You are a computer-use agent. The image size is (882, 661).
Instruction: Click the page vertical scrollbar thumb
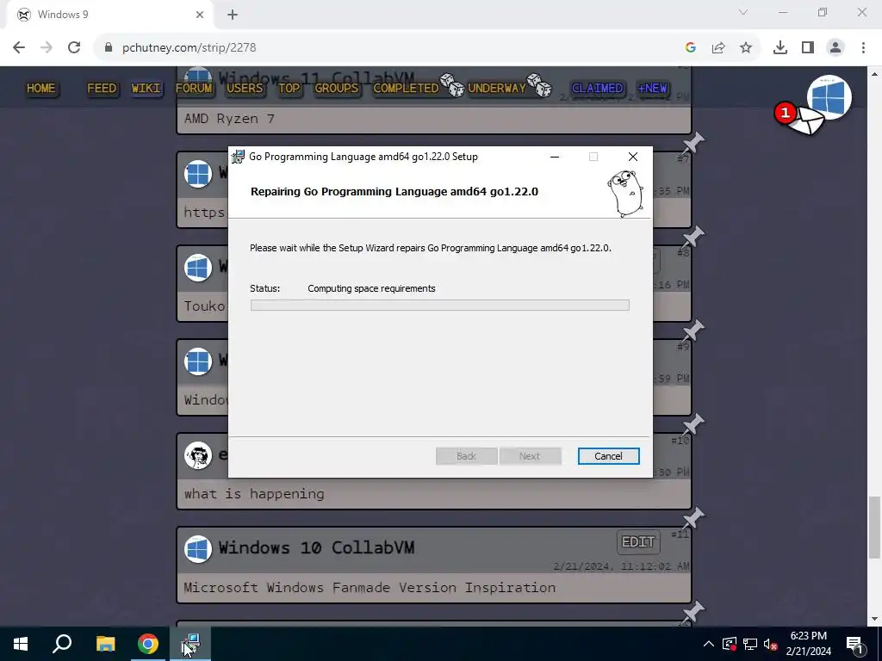click(874, 528)
